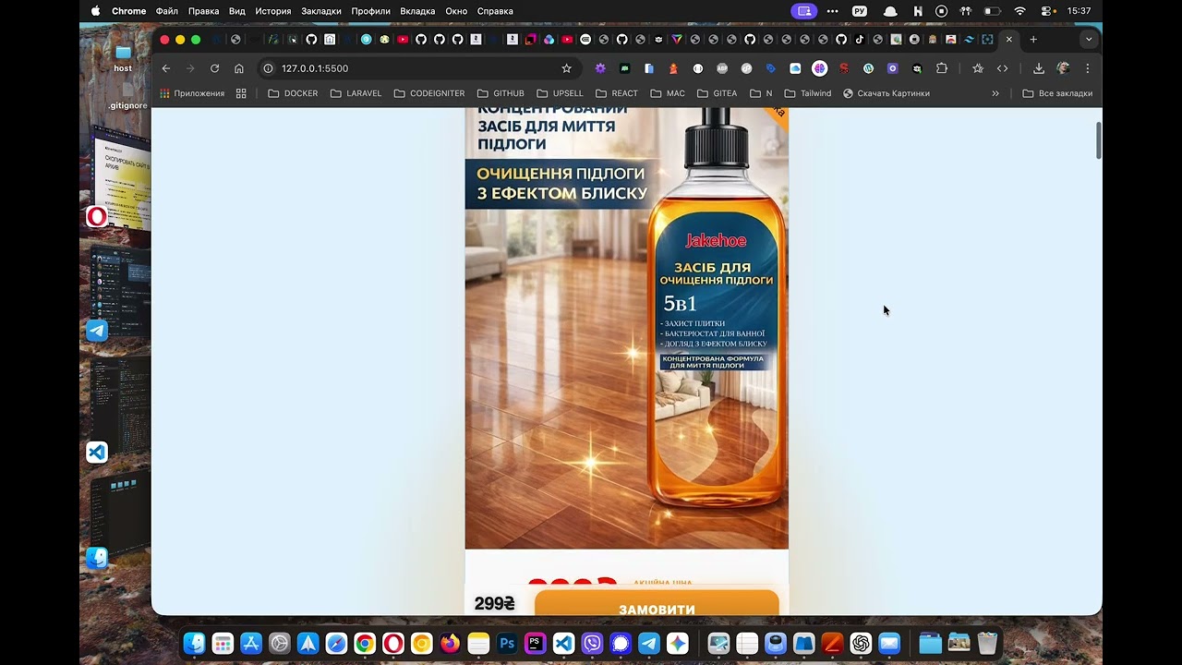1182x665 pixels.
Task: Click the purple gear extension icon
Action: [600, 68]
